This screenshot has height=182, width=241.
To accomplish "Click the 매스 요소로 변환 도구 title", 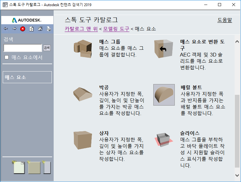I will pyautogui.click(x=202, y=45).
